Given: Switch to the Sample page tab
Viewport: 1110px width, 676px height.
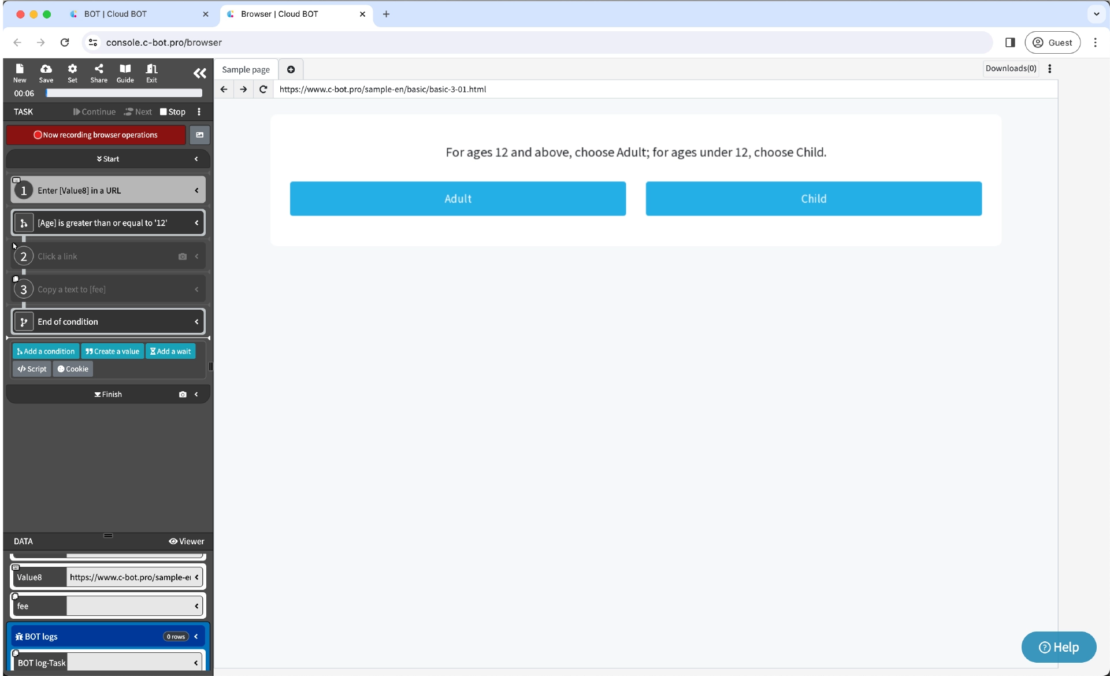Looking at the screenshot, I should 246,69.
